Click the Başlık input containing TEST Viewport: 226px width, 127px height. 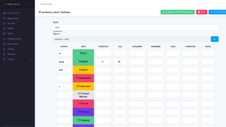tap(136, 27)
